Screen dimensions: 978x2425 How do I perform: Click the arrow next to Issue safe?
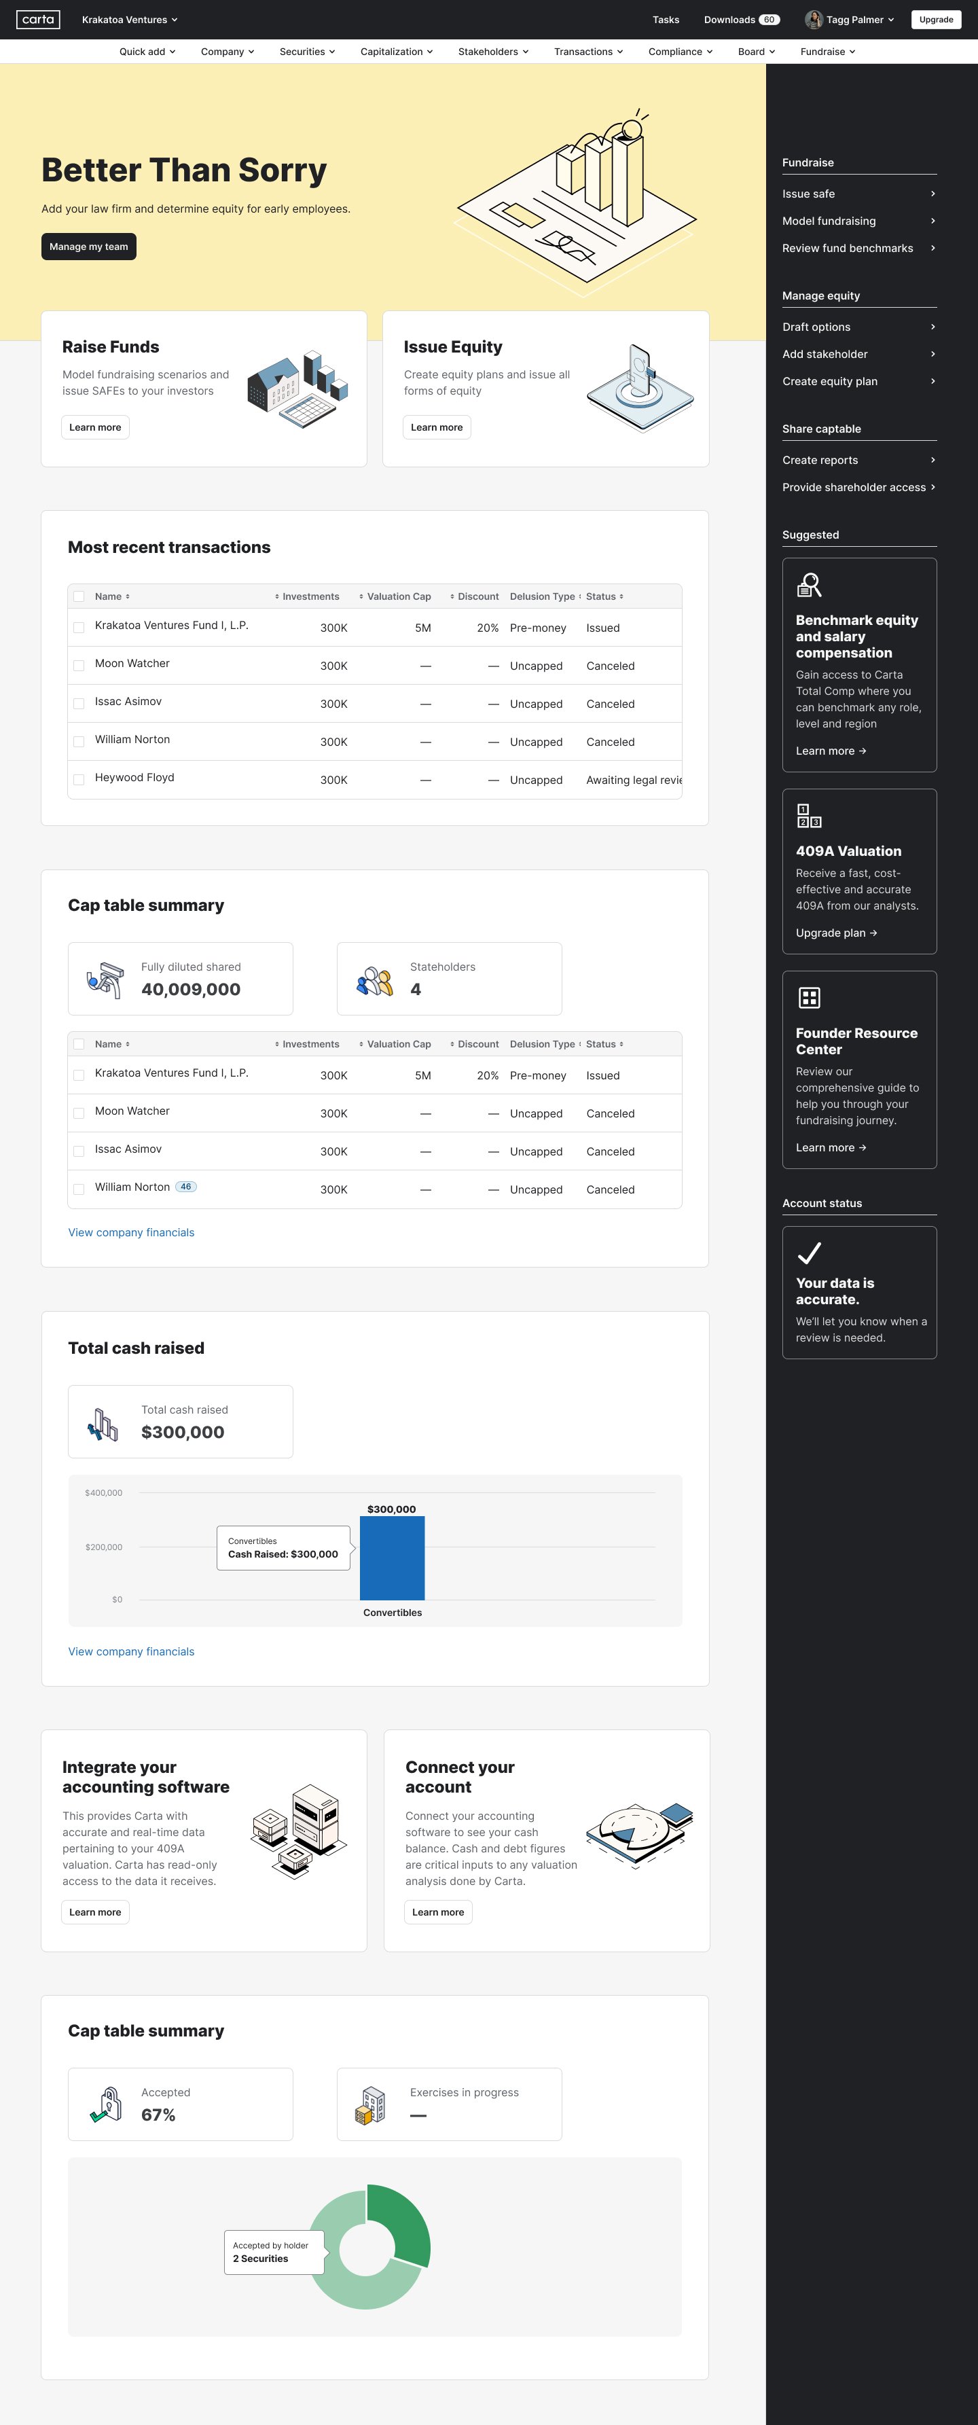point(932,194)
